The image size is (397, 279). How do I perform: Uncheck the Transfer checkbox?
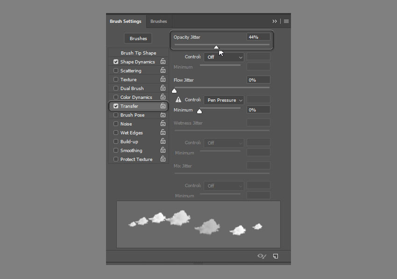116,106
